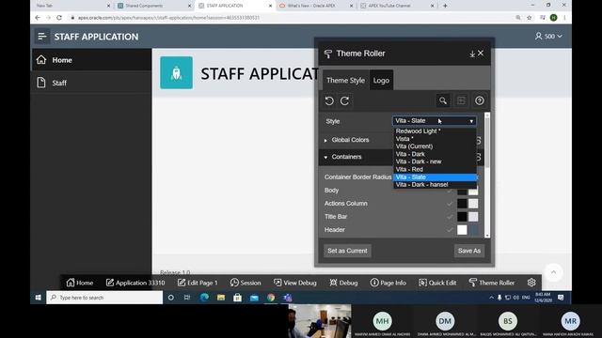This screenshot has width=602, height=338.
Task: Open developer toolbar settings gear
Action: tap(531, 283)
